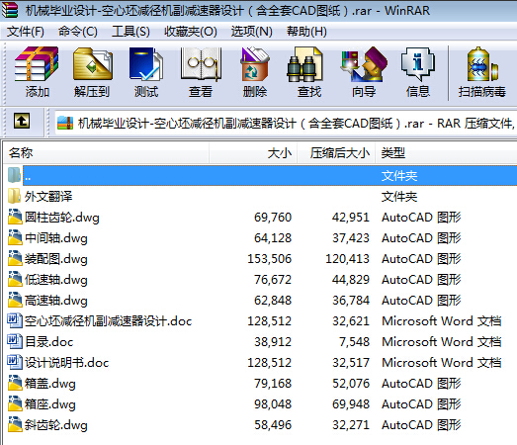This screenshot has width=517, height=445.
Task: Click the 箱座.dwg file icon
Action: pos(15,404)
